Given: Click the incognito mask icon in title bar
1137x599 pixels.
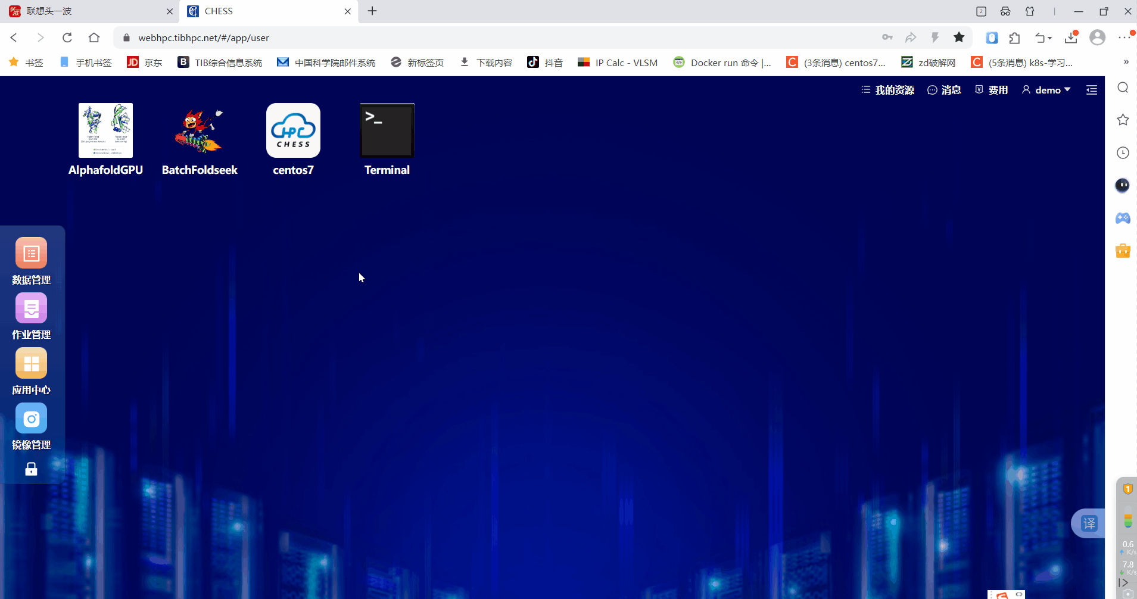Looking at the screenshot, I should click(1005, 11).
